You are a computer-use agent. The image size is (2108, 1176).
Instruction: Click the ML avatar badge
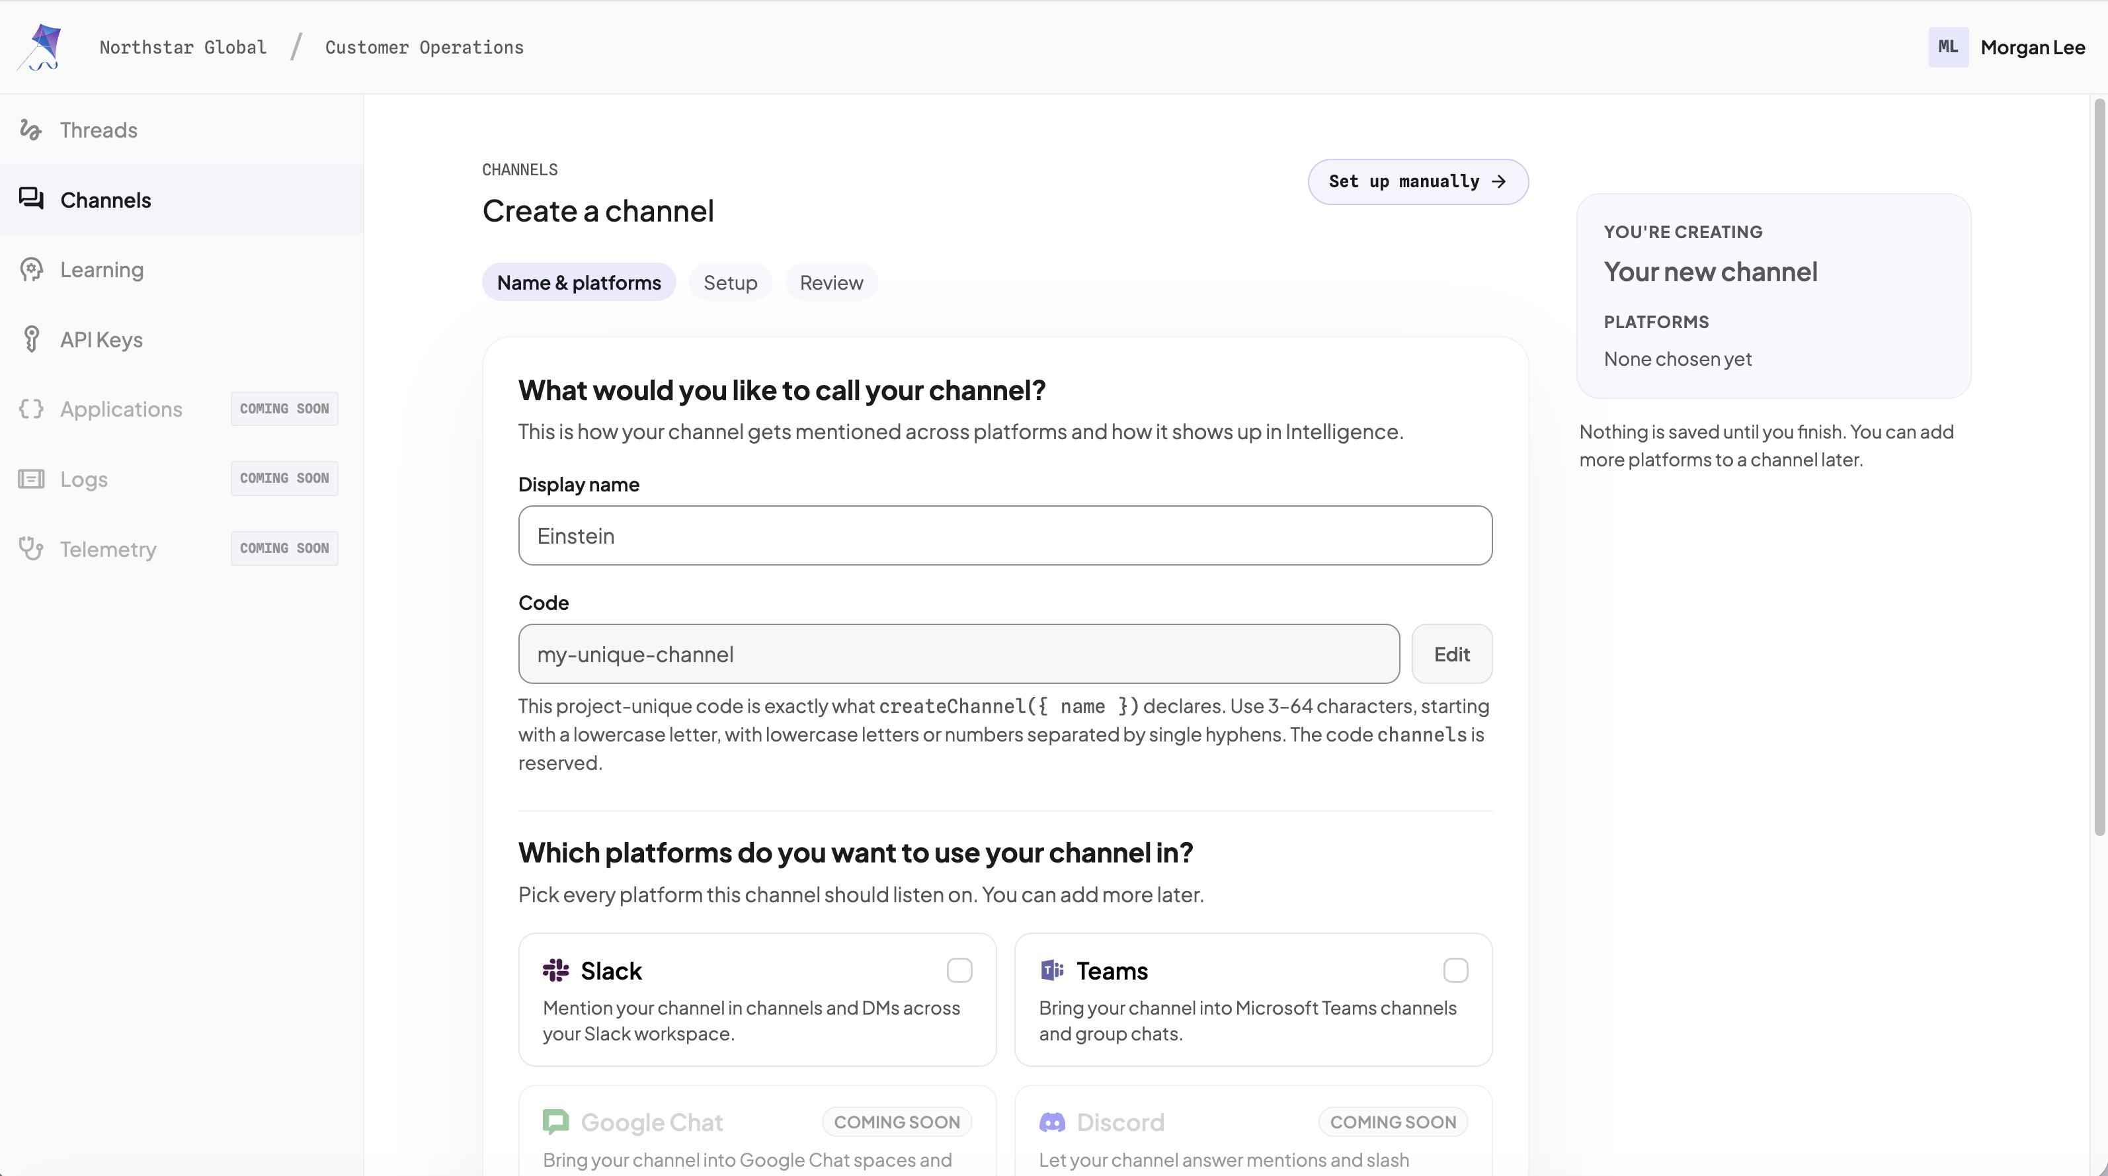click(x=1949, y=47)
